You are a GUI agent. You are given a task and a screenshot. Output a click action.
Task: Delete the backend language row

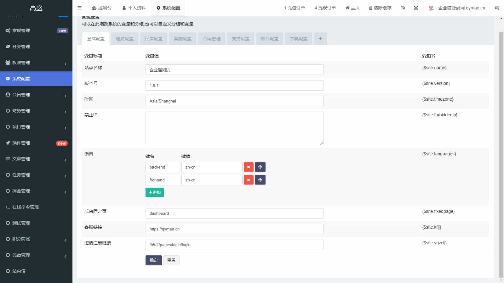tap(249, 167)
